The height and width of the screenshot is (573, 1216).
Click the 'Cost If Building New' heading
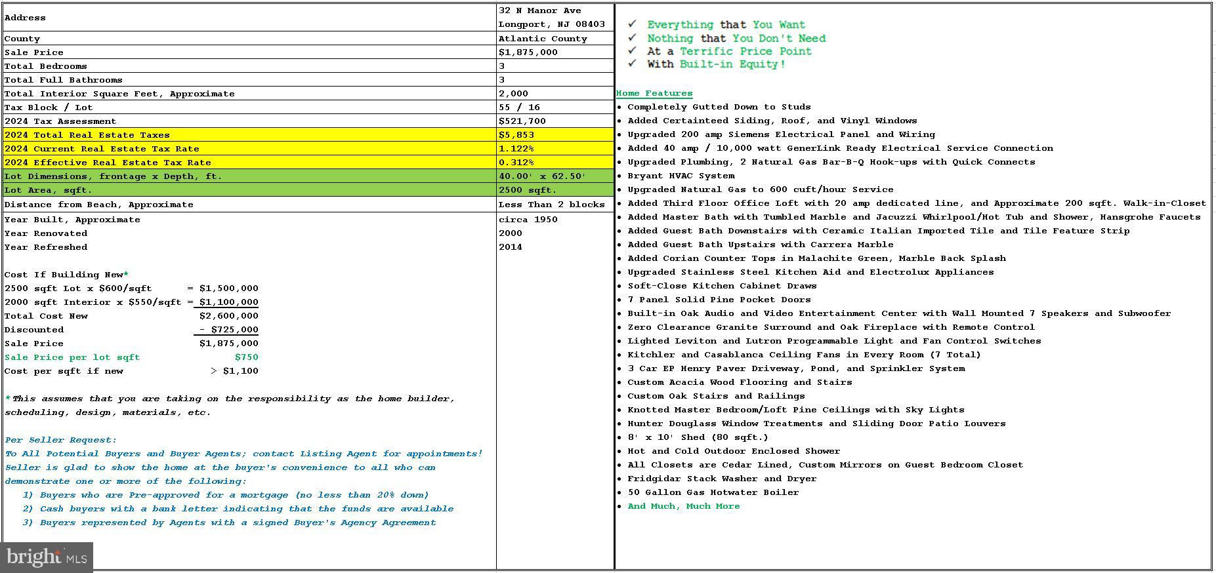point(66,275)
